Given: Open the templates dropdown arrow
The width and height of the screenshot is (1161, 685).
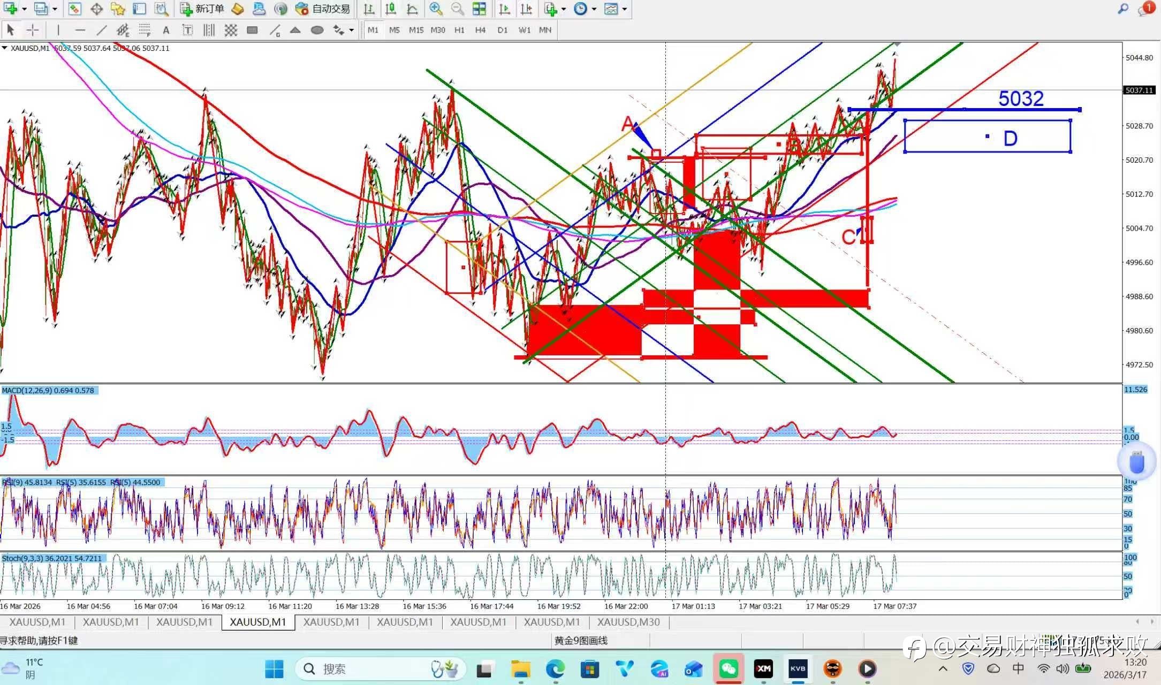Looking at the screenshot, I should point(624,9).
